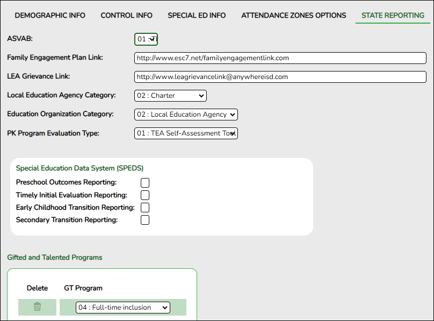Click the Delete column header

tap(38, 288)
